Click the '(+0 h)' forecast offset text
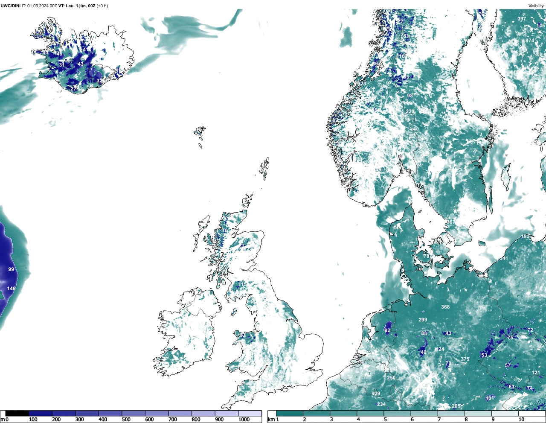This screenshot has height=423, width=546. [102, 6]
